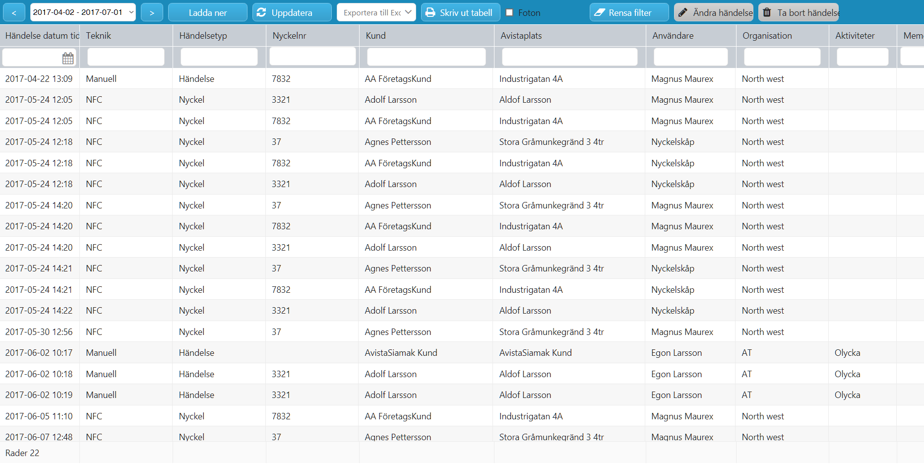This screenshot has height=464, width=924.
Task: Focus the Nyckelnr filter field
Action: (x=312, y=57)
